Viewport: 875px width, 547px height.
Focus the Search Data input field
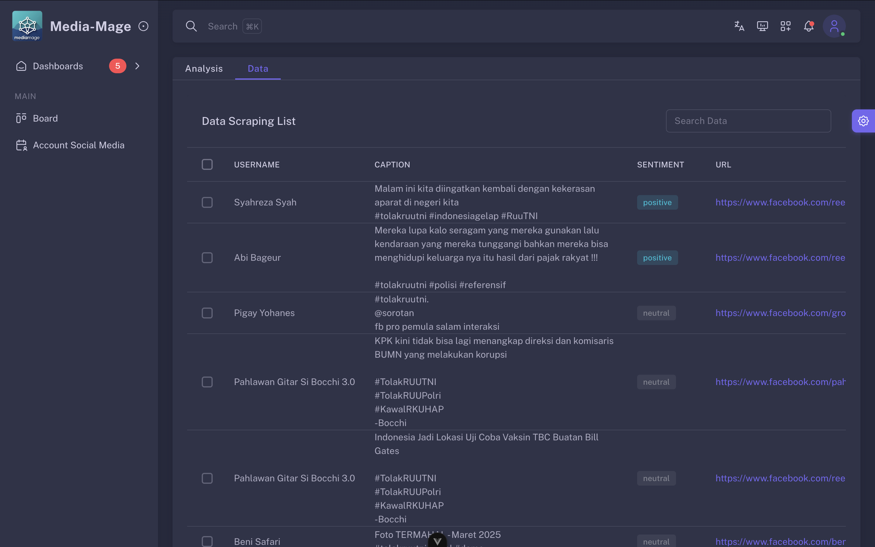pos(748,121)
